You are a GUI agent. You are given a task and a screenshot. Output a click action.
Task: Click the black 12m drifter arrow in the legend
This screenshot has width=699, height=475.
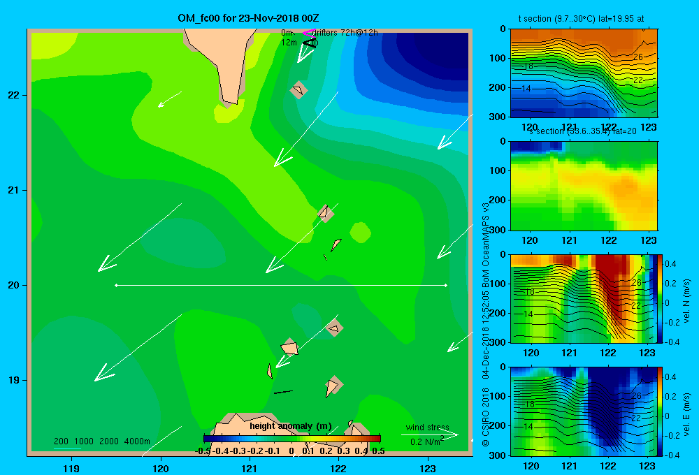click(x=310, y=43)
